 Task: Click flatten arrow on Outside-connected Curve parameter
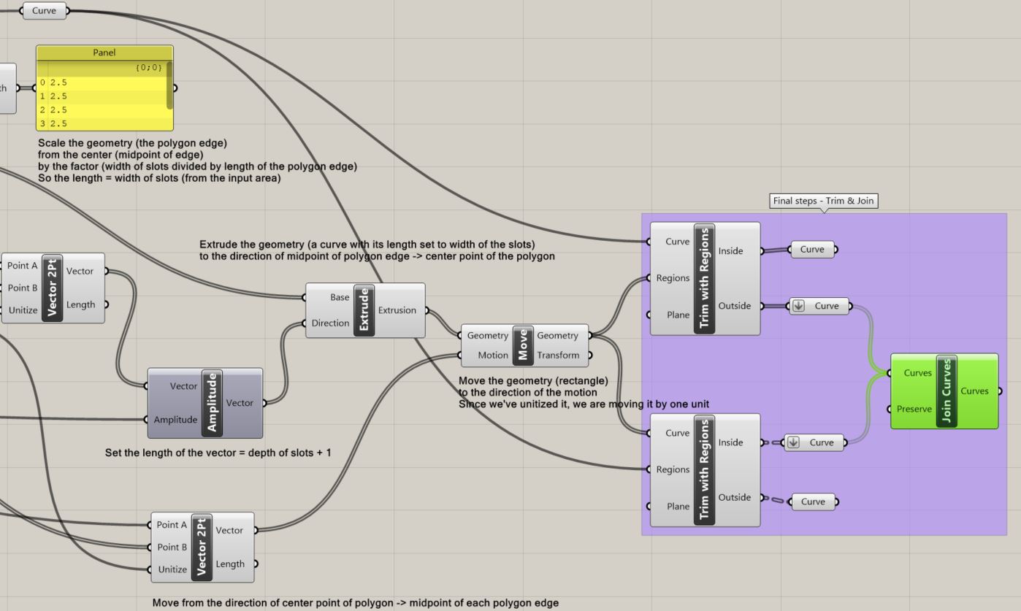[798, 306]
